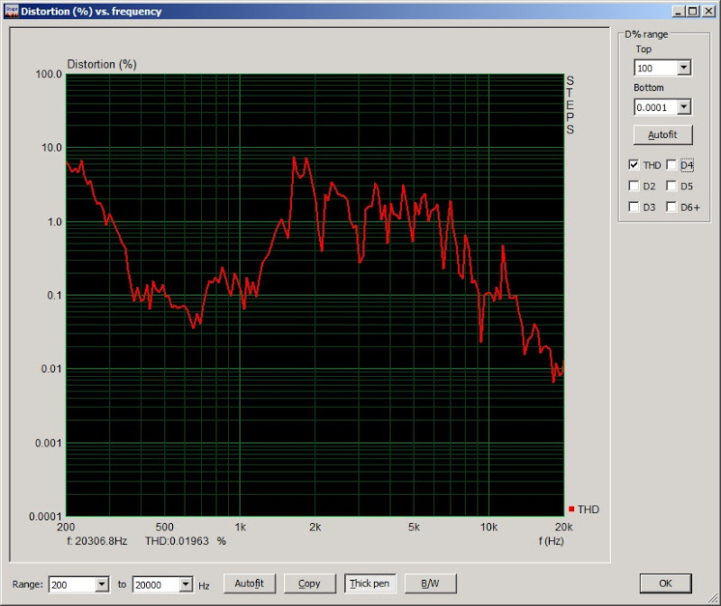721x606 pixels.
Task: Click the Autofit button in D% range
Action: point(662,135)
